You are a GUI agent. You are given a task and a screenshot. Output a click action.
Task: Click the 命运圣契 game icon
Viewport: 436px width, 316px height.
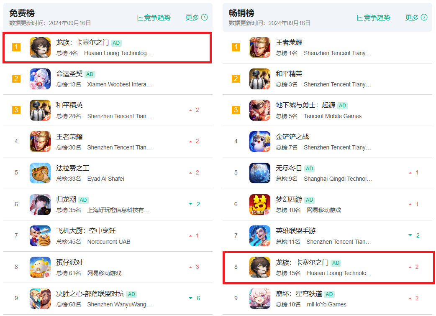[x=40, y=79]
